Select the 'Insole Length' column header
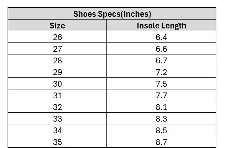 [161, 25]
